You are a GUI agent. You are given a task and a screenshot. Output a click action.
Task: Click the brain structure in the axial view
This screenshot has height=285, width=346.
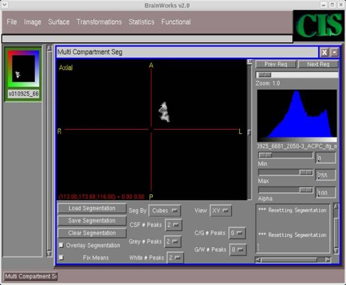(164, 112)
